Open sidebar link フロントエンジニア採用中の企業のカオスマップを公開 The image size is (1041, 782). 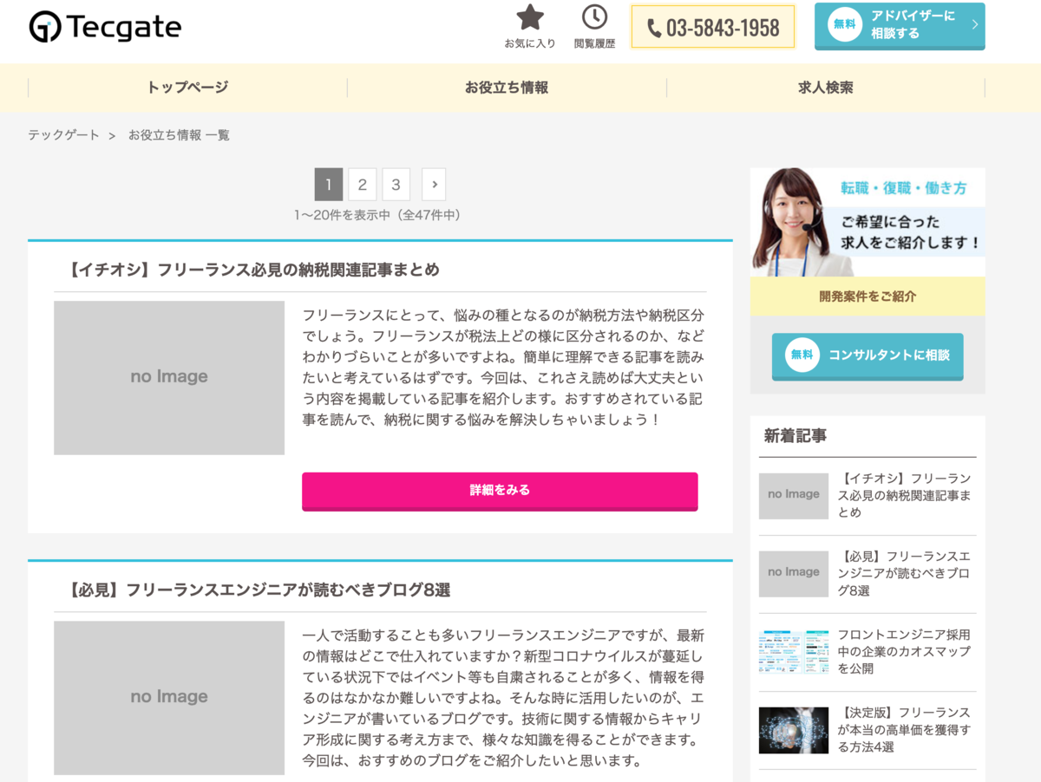click(904, 651)
